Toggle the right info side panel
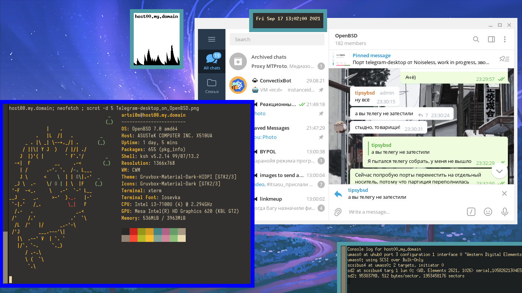Screen dimensions: 522x293 pos(491,39)
